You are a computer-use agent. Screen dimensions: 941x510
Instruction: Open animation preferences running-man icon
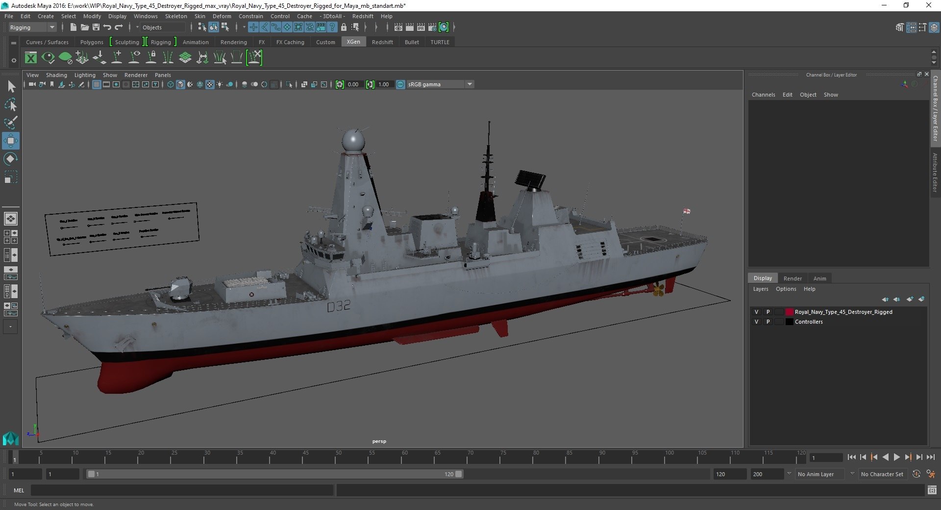931,474
